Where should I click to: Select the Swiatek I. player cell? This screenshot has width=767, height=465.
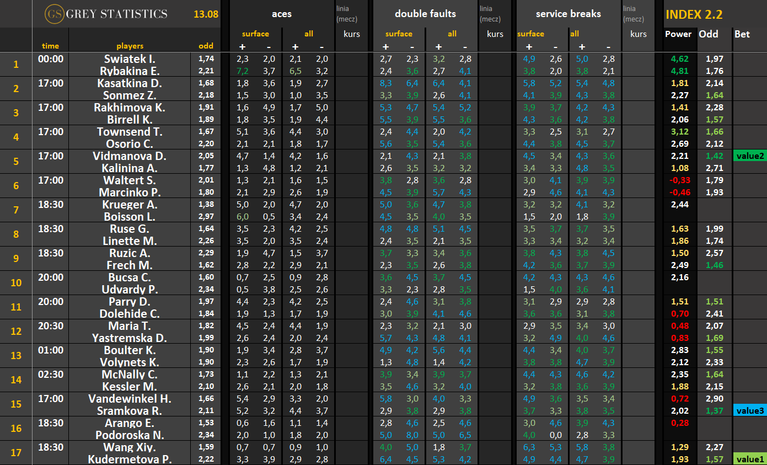tap(130, 58)
